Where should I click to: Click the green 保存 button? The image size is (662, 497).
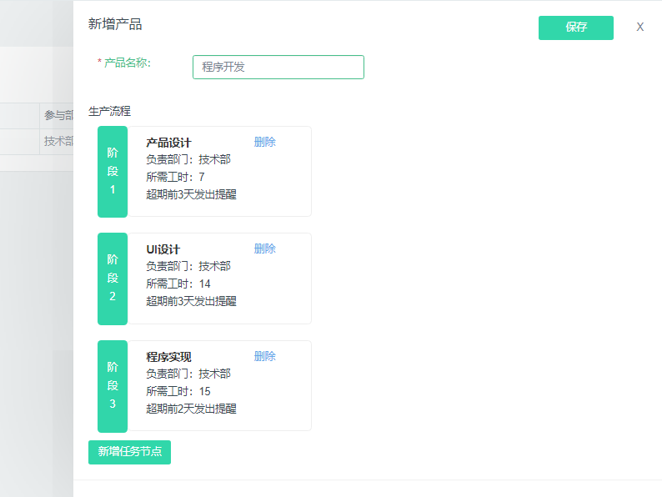tap(575, 28)
